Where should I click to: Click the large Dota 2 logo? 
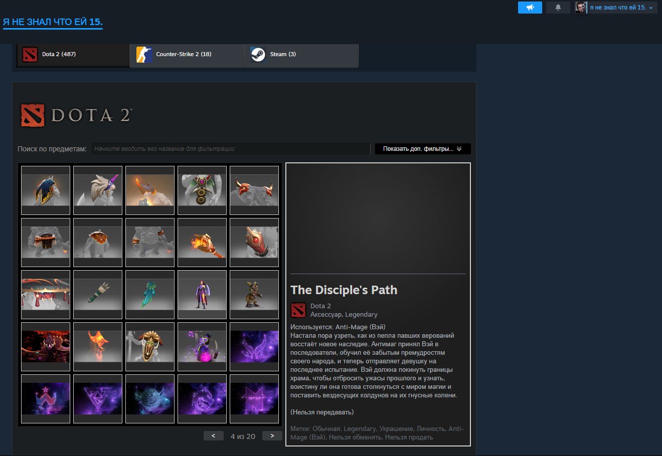tap(76, 115)
